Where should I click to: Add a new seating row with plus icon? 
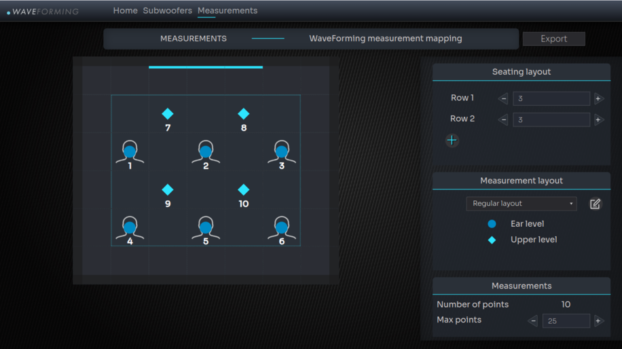click(452, 141)
